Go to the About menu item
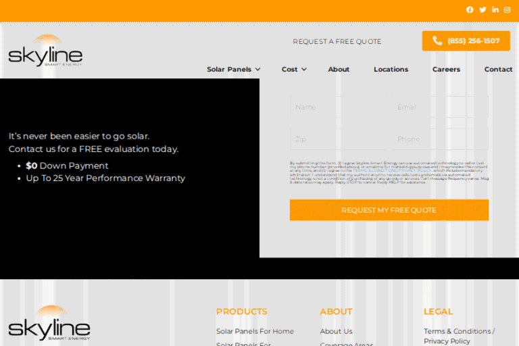Image resolution: width=519 pixels, height=346 pixels. [339, 69]
